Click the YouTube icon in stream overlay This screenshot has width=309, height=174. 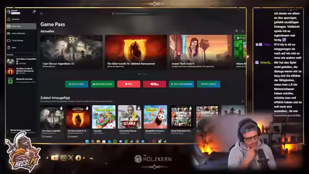pyautogui.click(x=55, y=158)
